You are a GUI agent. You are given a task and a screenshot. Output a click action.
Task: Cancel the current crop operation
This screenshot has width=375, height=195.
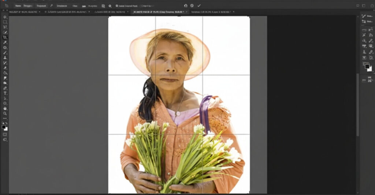(x=192, y=5)
